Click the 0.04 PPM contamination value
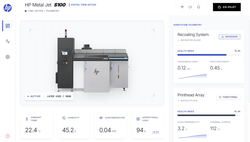This screenshot has height=142, width=250. pos(108,130)
